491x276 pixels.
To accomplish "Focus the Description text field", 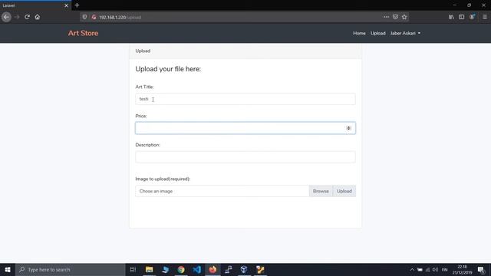I will click(x=245, y=157).
